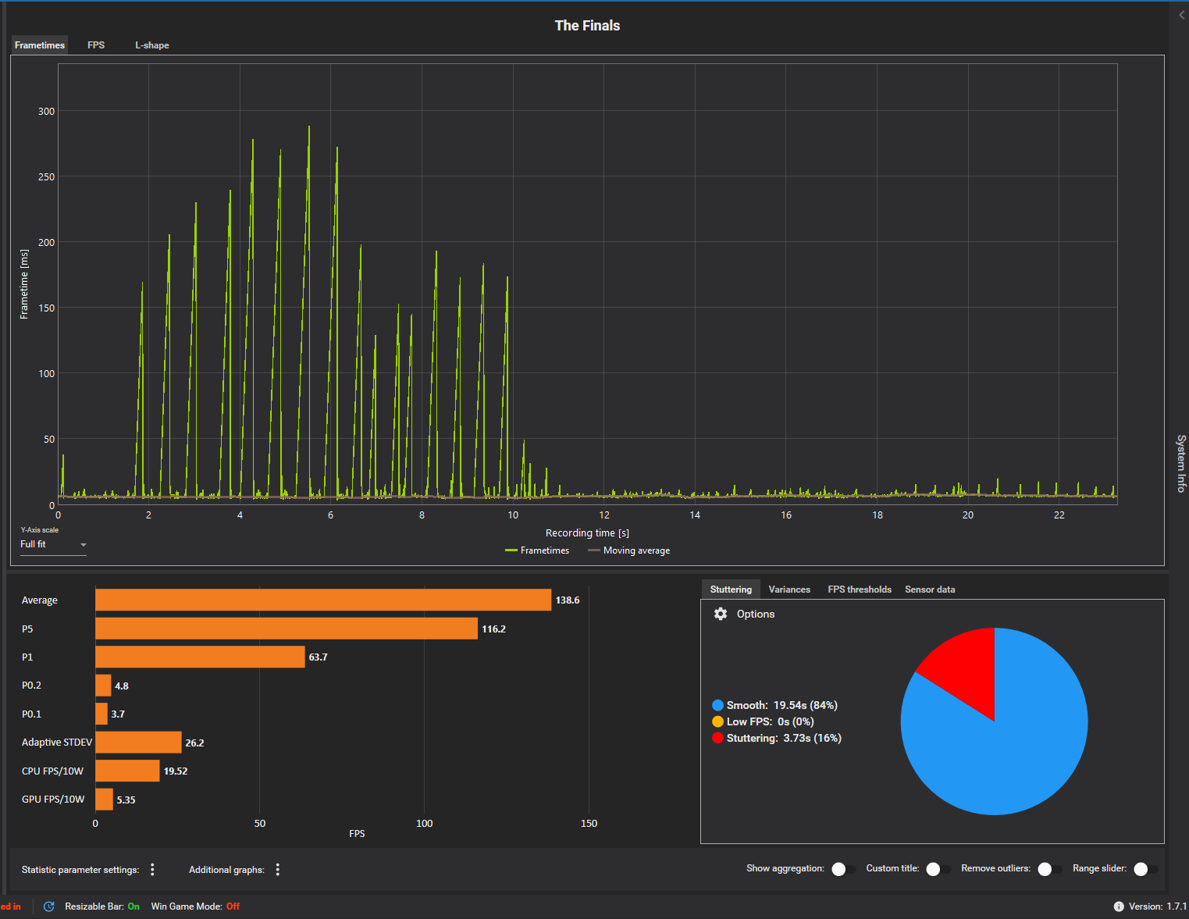Open the System Info vertical panel
The width and height of the screenshot is (1189, 919).
click(1181, 463)
